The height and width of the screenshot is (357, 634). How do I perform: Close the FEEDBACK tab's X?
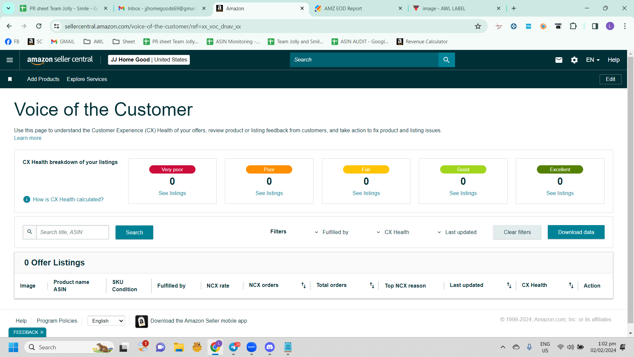pos(42,332)
